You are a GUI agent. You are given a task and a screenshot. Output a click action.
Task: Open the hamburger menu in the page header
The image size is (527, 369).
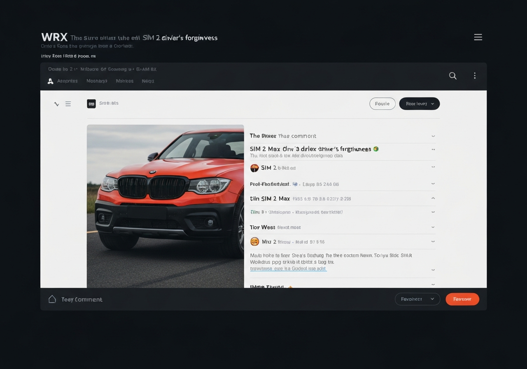(478, 37)
